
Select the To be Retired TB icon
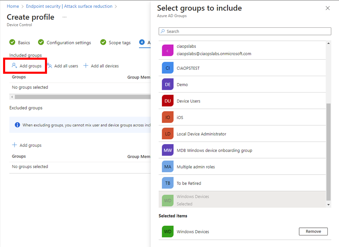click(168, 183)
